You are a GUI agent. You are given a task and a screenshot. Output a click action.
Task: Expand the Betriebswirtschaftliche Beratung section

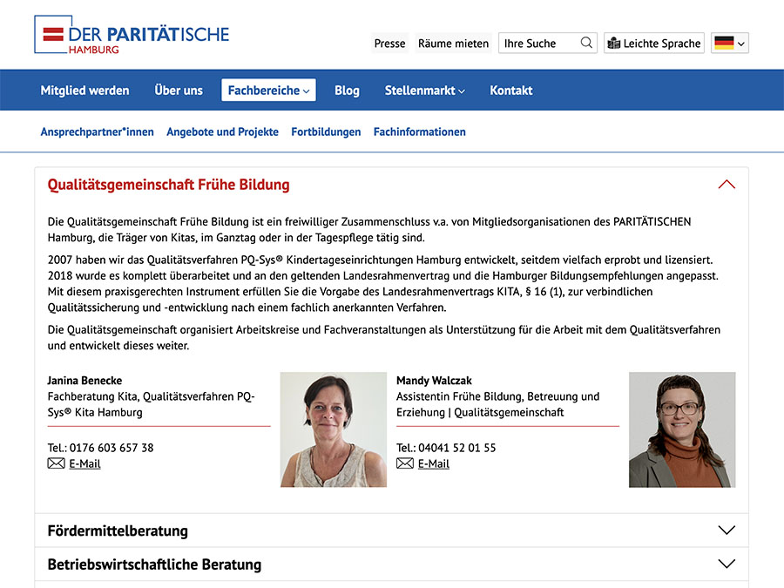point(727,564)
